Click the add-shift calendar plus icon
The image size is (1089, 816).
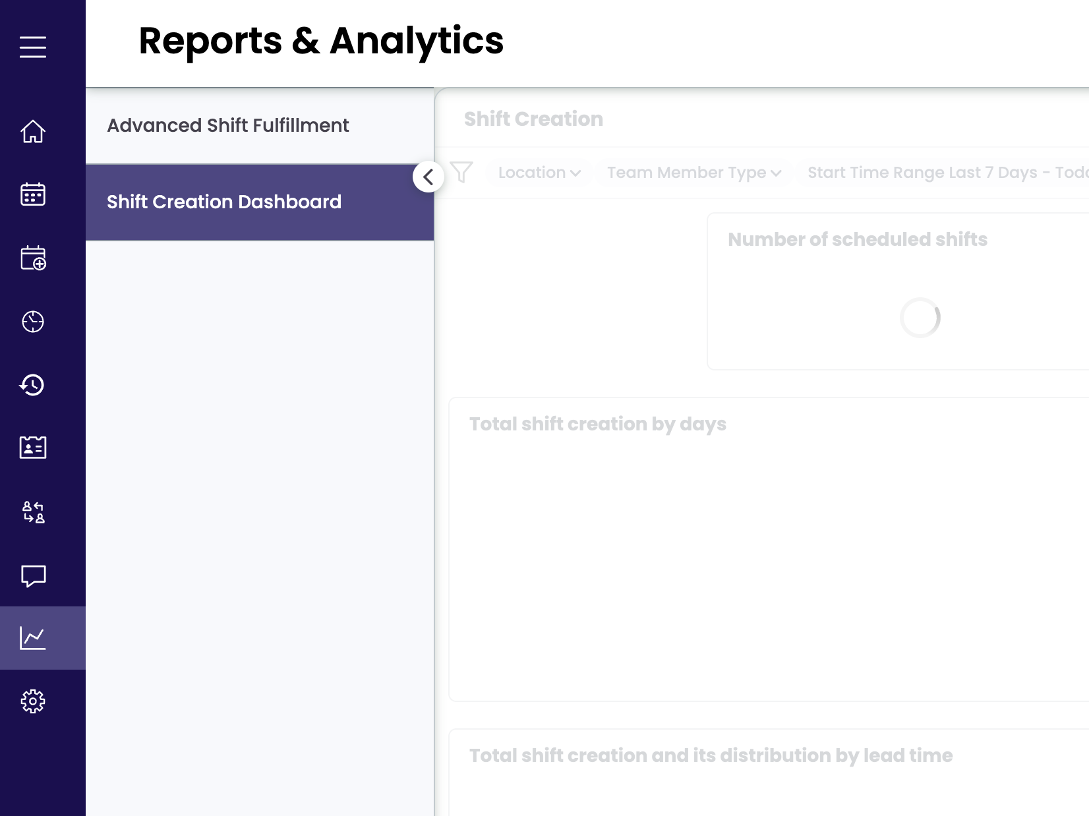point(33,258)
